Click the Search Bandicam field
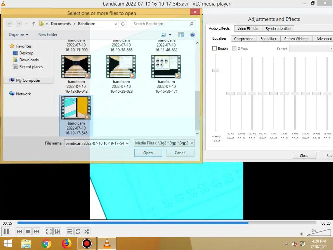The height and width of the screenshot is (250, 333). point(160,24)
